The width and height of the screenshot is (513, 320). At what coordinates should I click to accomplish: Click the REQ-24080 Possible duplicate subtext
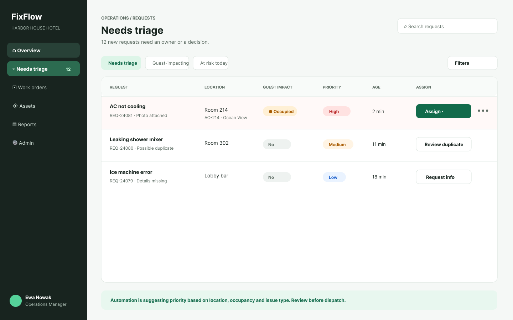141,148
